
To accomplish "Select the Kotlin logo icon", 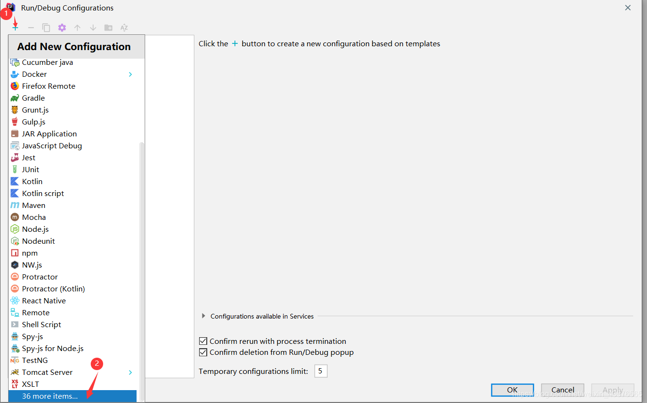I will click(x=15, y=182).
